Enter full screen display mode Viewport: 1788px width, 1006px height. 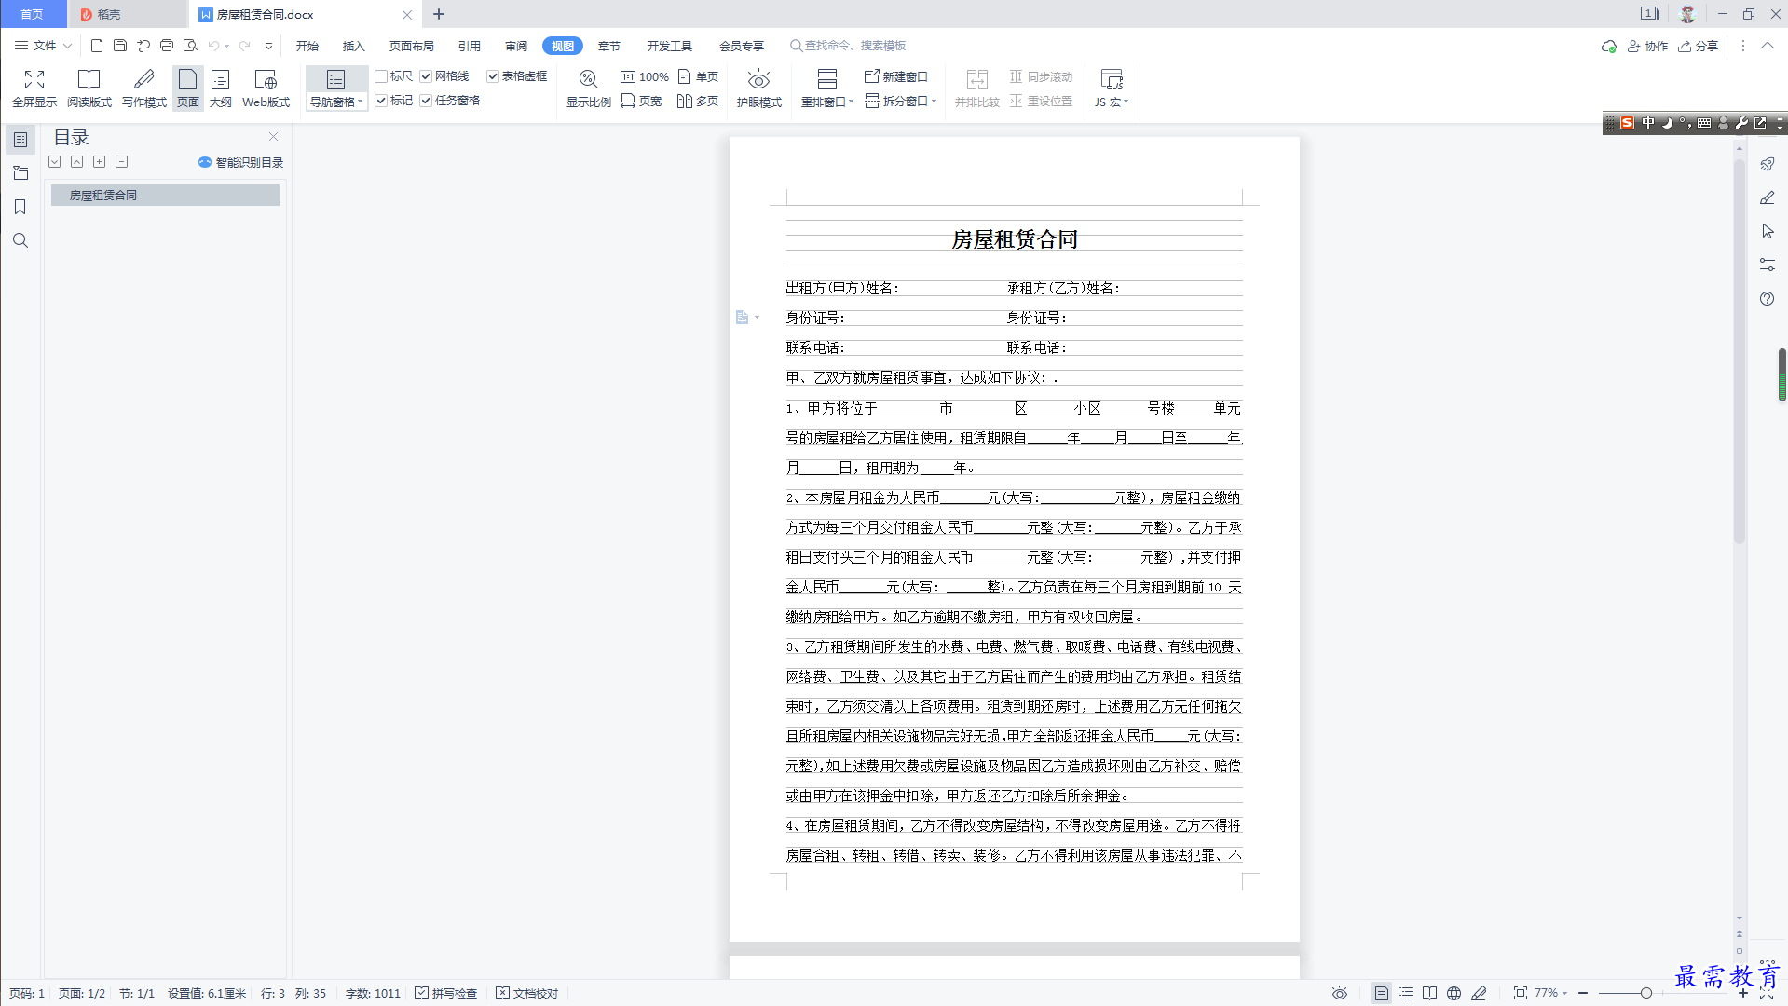(34, 88)
